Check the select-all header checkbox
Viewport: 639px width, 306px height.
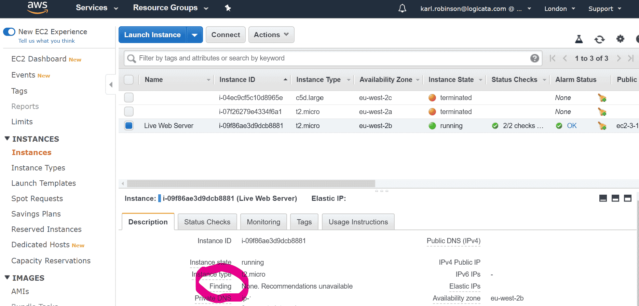[129, 80]
